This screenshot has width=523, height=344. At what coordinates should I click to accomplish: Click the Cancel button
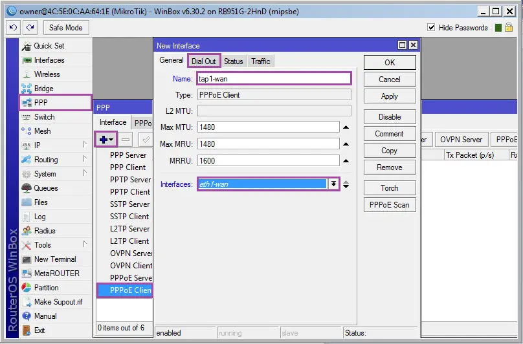point(390,80)
